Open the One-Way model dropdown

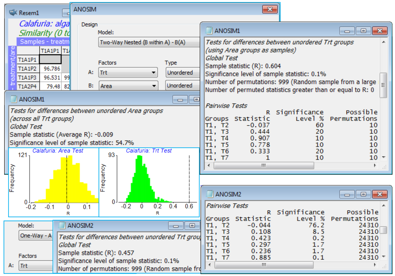(x=36, y=235)
